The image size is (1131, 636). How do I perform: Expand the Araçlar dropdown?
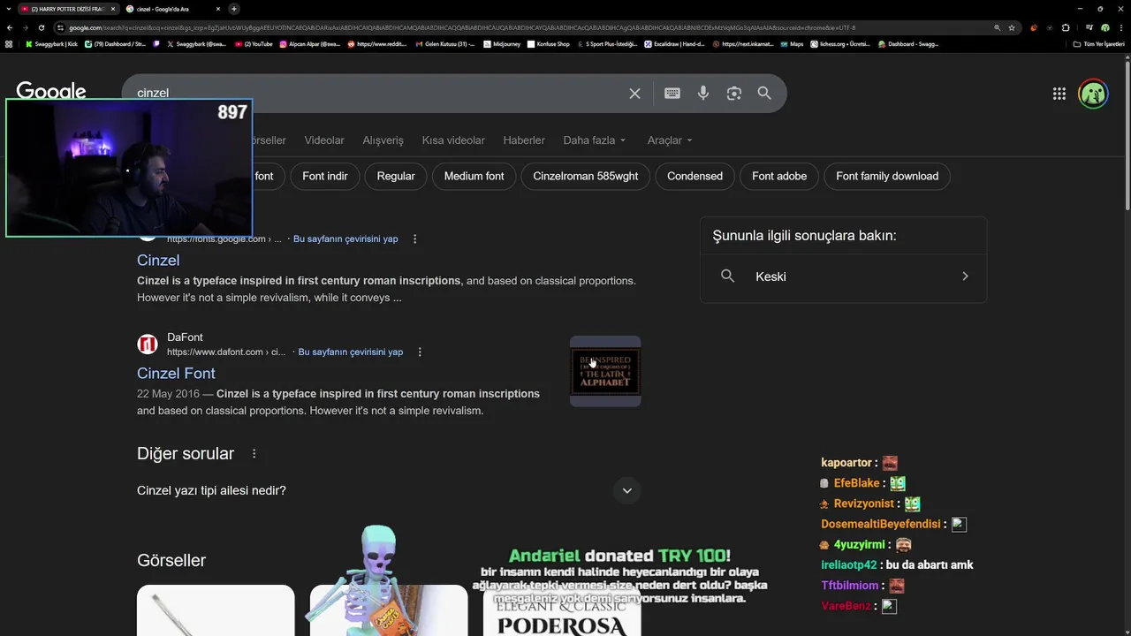(670, 140)
